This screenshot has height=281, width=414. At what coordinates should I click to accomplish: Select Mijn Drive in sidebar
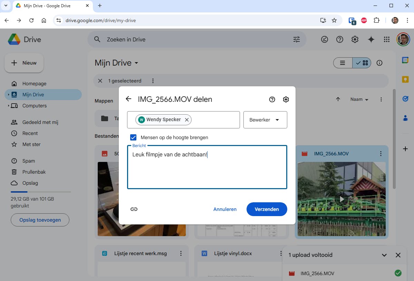click(x=43, y=95)
